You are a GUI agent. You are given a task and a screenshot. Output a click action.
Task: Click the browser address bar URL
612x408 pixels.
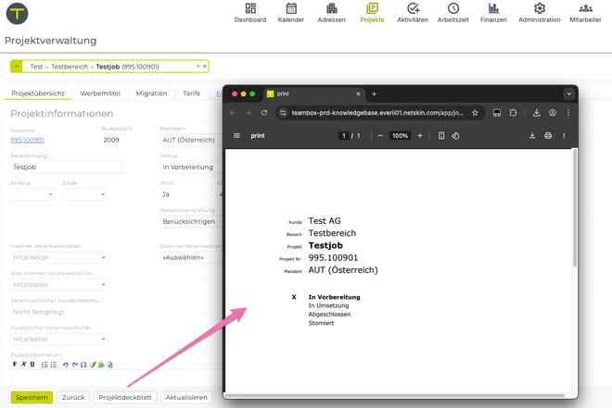point(377,113)
